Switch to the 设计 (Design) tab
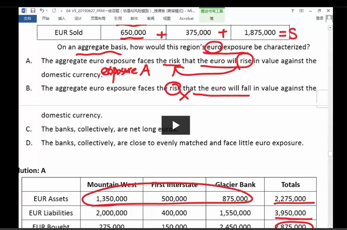347x230 pixels. pos(78,18)
